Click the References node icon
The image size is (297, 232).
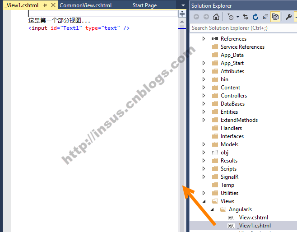click(x=215, y=39)
